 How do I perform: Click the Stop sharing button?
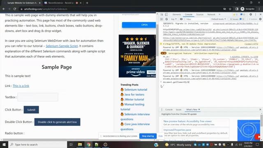(x=148, y=136)
